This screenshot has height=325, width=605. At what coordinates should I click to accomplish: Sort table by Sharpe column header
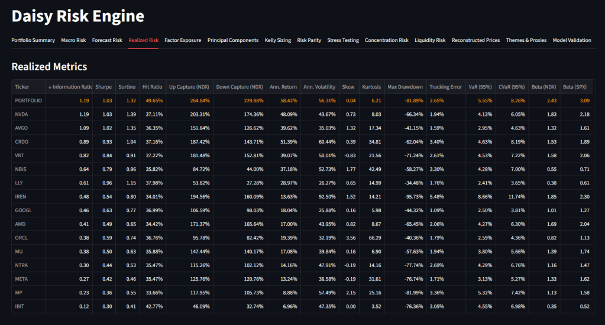tap(104, 87)
